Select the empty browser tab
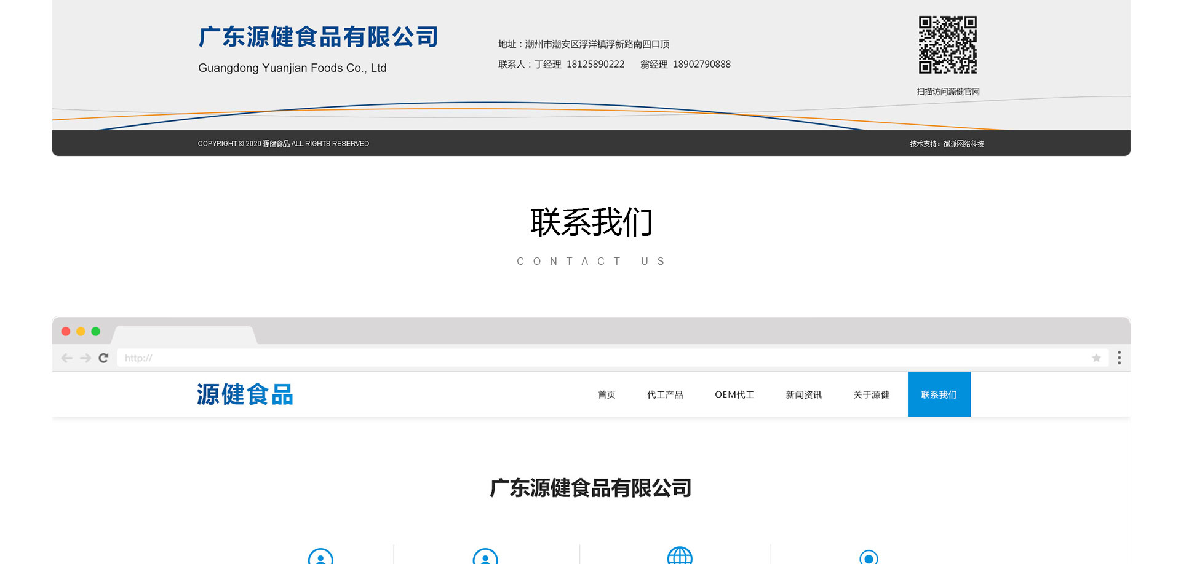The height and width of the screenshot is (564, 1181). (183, 335)
